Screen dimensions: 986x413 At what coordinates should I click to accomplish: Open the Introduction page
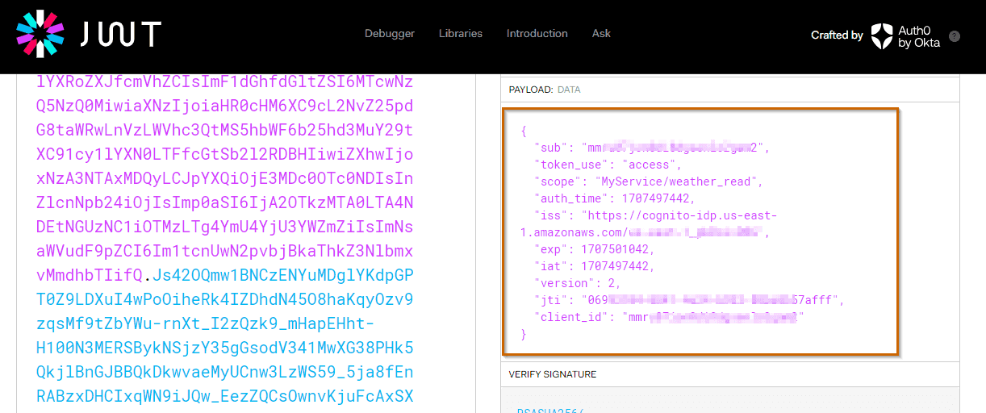(x=537, y=34)
